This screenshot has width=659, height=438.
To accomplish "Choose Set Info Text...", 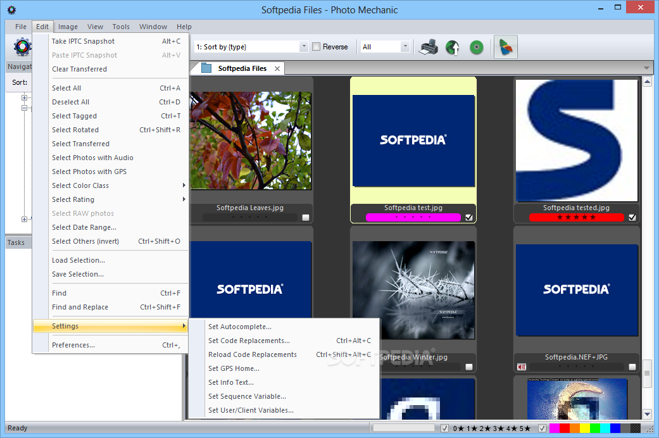I will tap(284, 382).
